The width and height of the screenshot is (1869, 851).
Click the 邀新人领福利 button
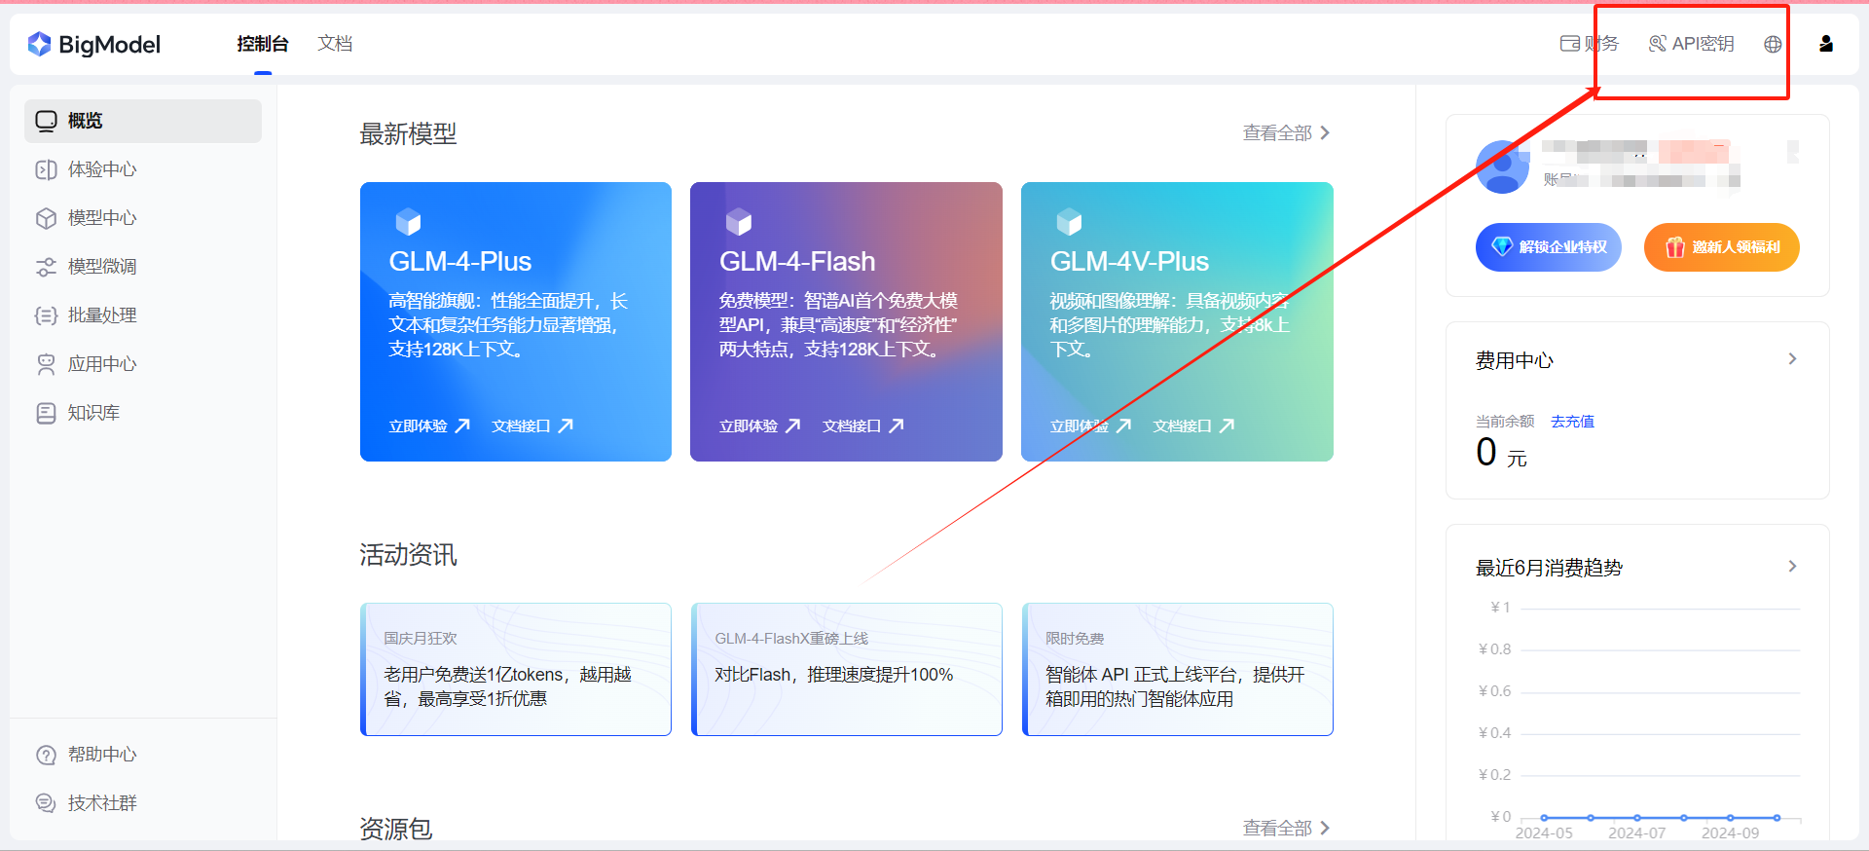pyautogui.click(x=1722, y=247)
